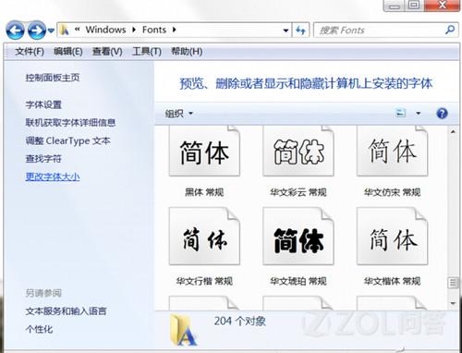462x353 pixels.
Task: Click the vertical scrollbar thumb
Action: pos(453,283)
